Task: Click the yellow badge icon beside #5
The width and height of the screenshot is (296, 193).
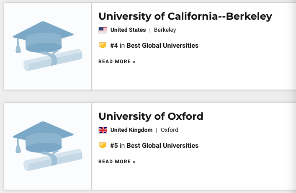Action: pyautogui.click(x=103, y=146)
